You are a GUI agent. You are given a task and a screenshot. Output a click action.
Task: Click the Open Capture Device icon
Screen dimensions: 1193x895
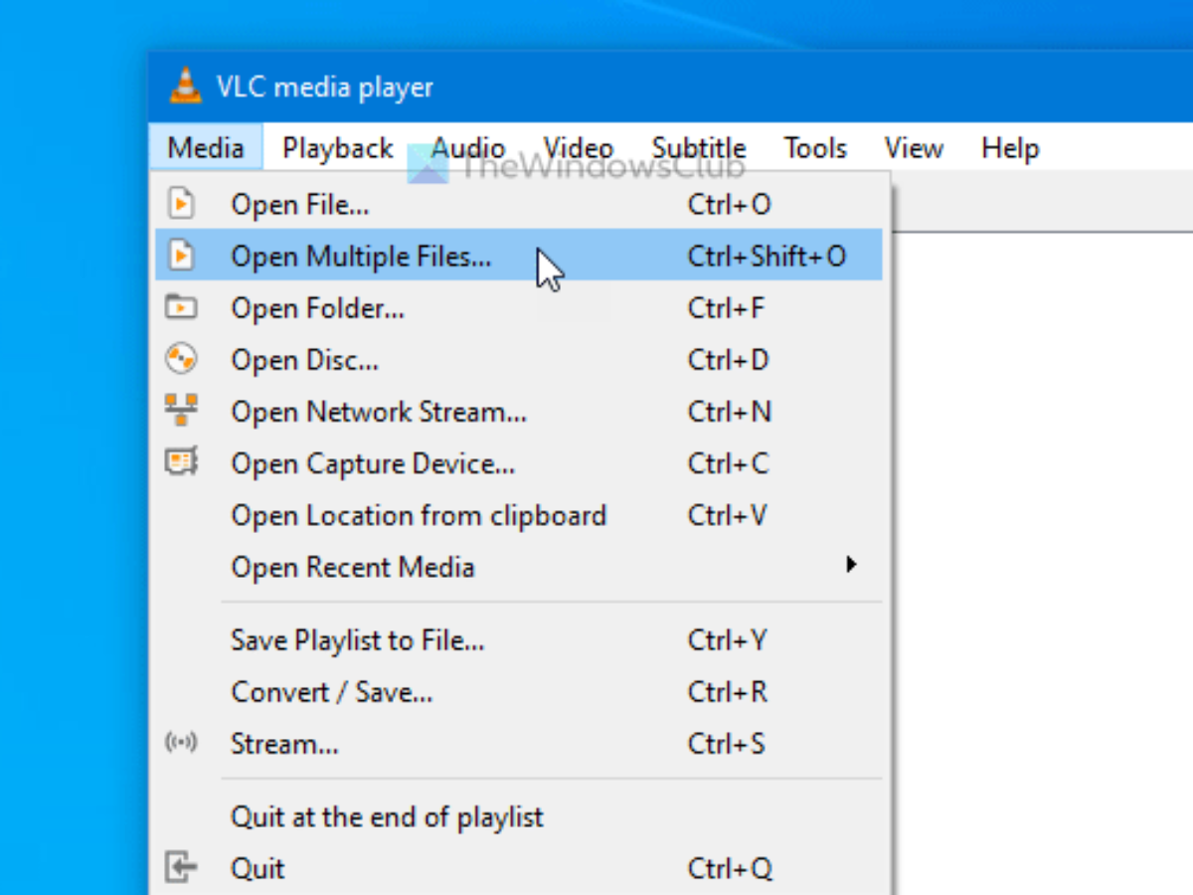click(x=181, y=462)
